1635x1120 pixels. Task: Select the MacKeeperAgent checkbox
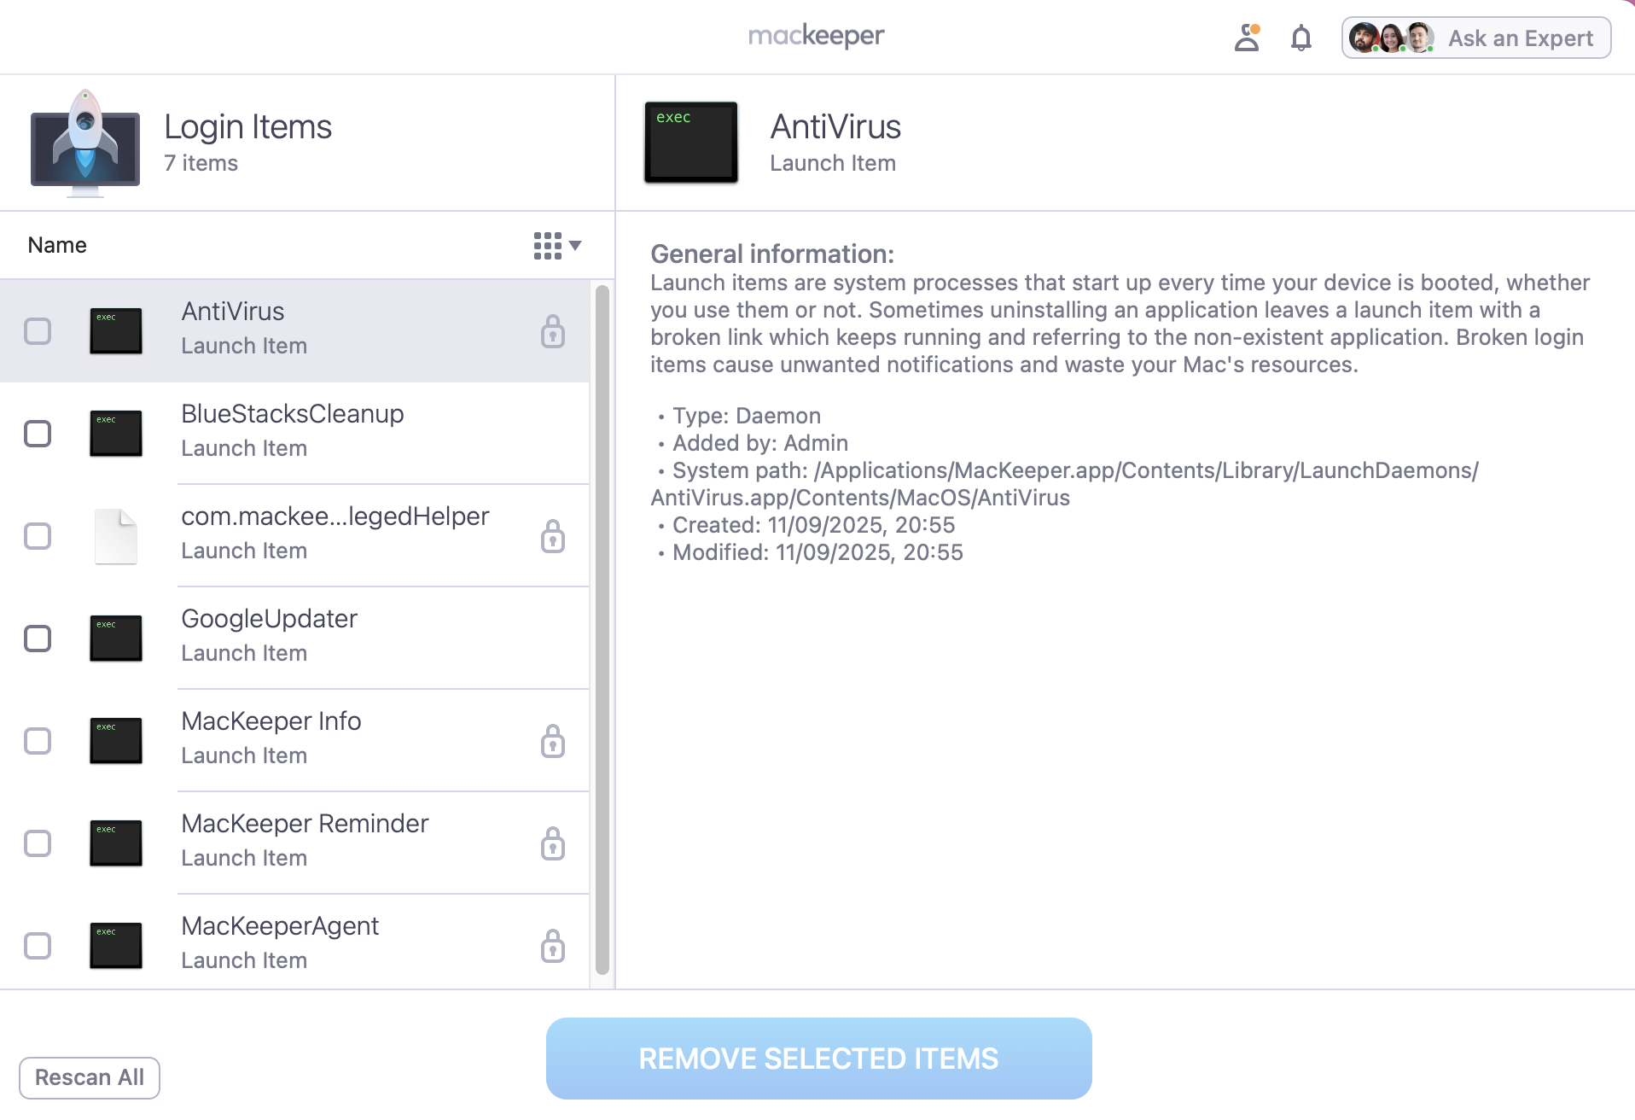[37, 946]
